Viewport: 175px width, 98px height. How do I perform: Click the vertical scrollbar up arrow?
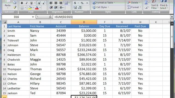[x=172, y=23]
